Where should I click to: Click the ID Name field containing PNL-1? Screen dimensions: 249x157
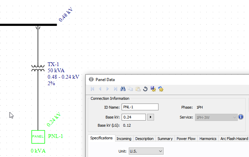coord(140,107)
